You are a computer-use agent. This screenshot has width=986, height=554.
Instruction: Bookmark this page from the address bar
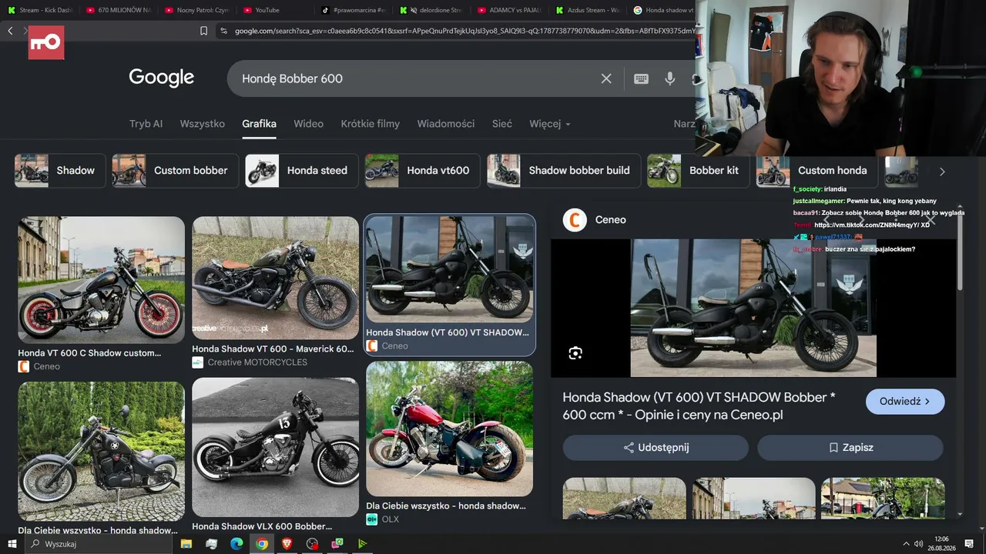pos(203,31)
